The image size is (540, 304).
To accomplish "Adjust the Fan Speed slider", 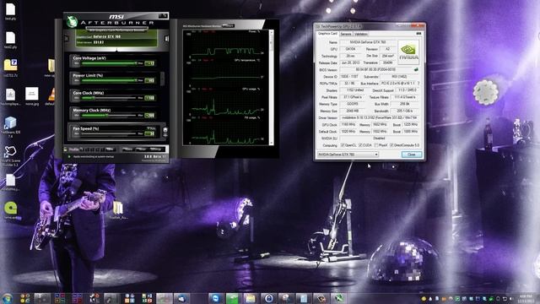I will [109, 133].
